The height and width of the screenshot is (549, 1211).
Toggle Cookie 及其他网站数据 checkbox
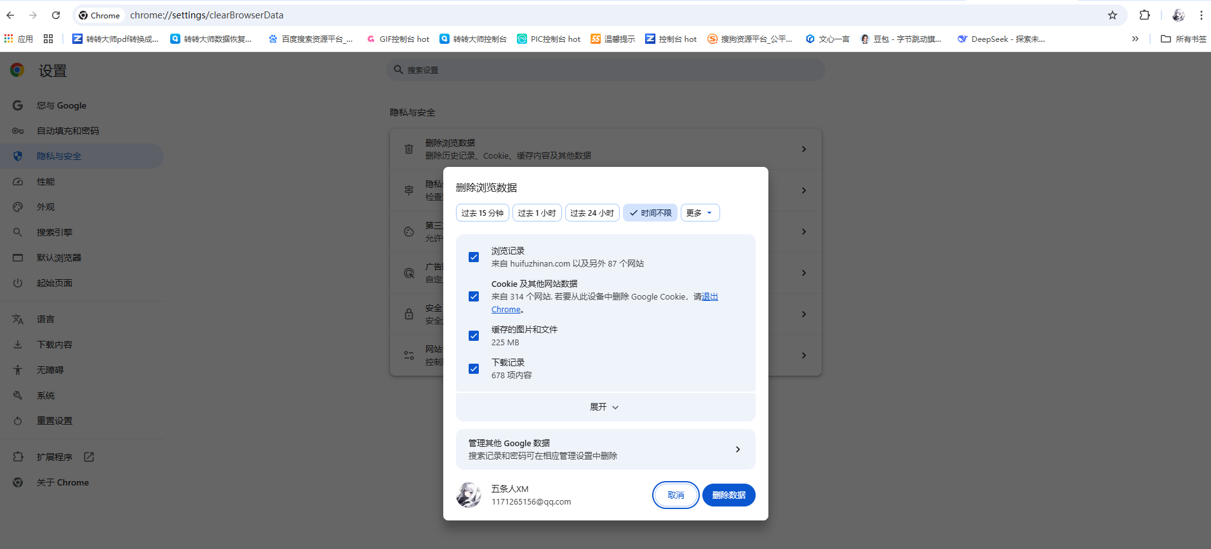pyautogui.click(x=474, y=296)
